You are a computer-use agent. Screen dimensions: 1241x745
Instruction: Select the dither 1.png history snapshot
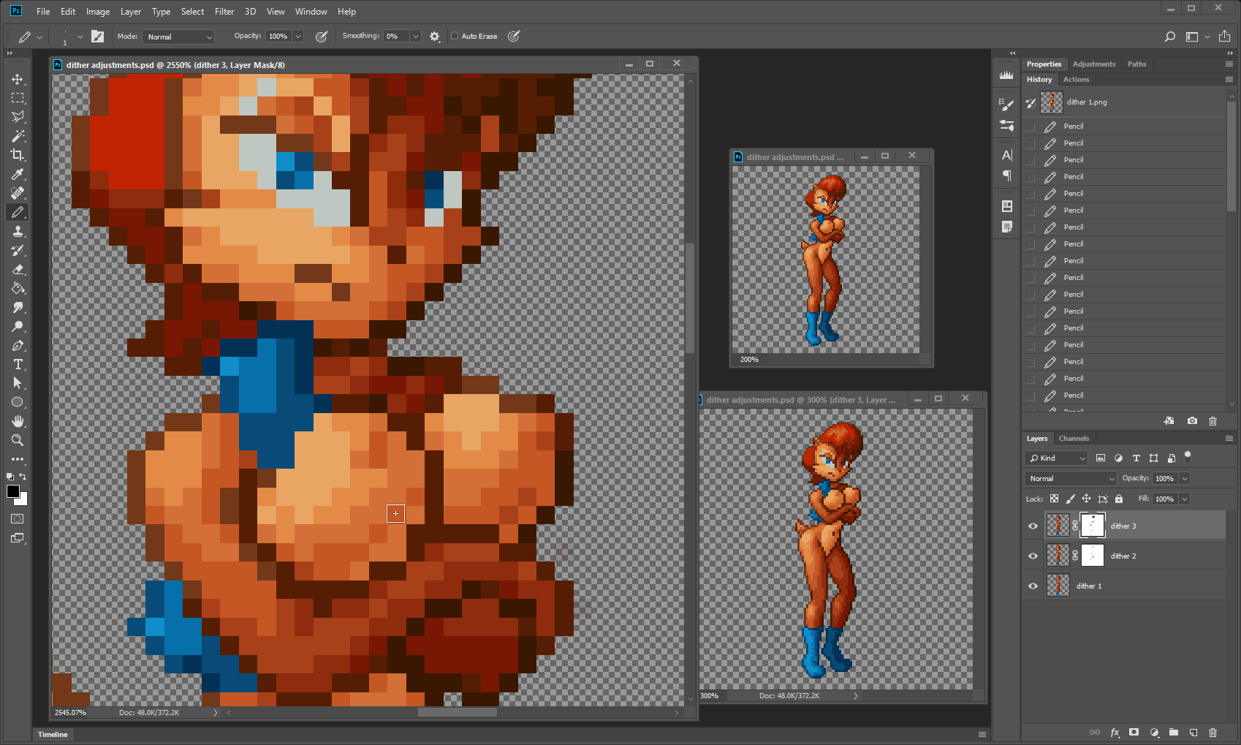coord(1086,102)
